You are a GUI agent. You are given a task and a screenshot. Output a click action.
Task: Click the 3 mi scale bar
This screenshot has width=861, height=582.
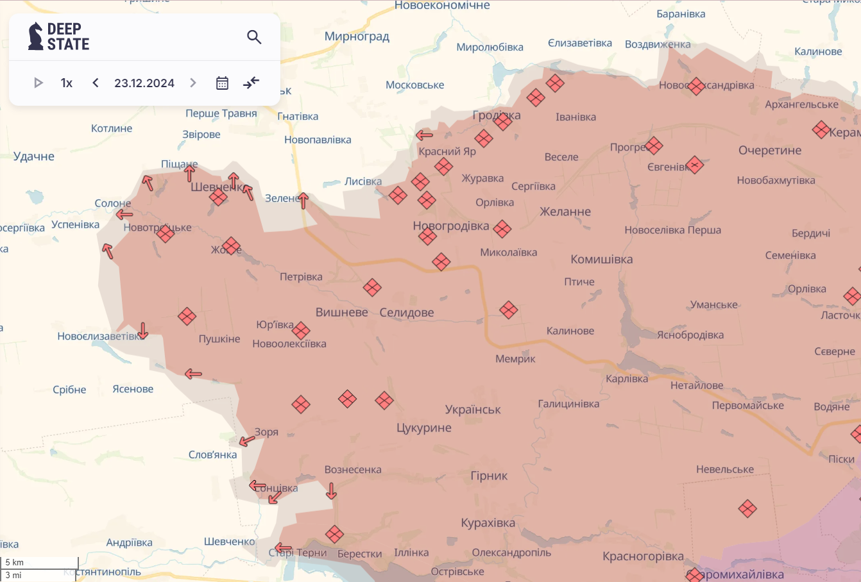38,576
